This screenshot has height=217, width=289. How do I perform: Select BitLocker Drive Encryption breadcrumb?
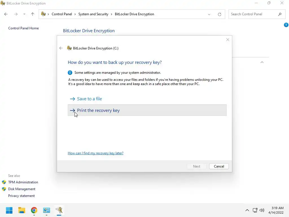134,14
